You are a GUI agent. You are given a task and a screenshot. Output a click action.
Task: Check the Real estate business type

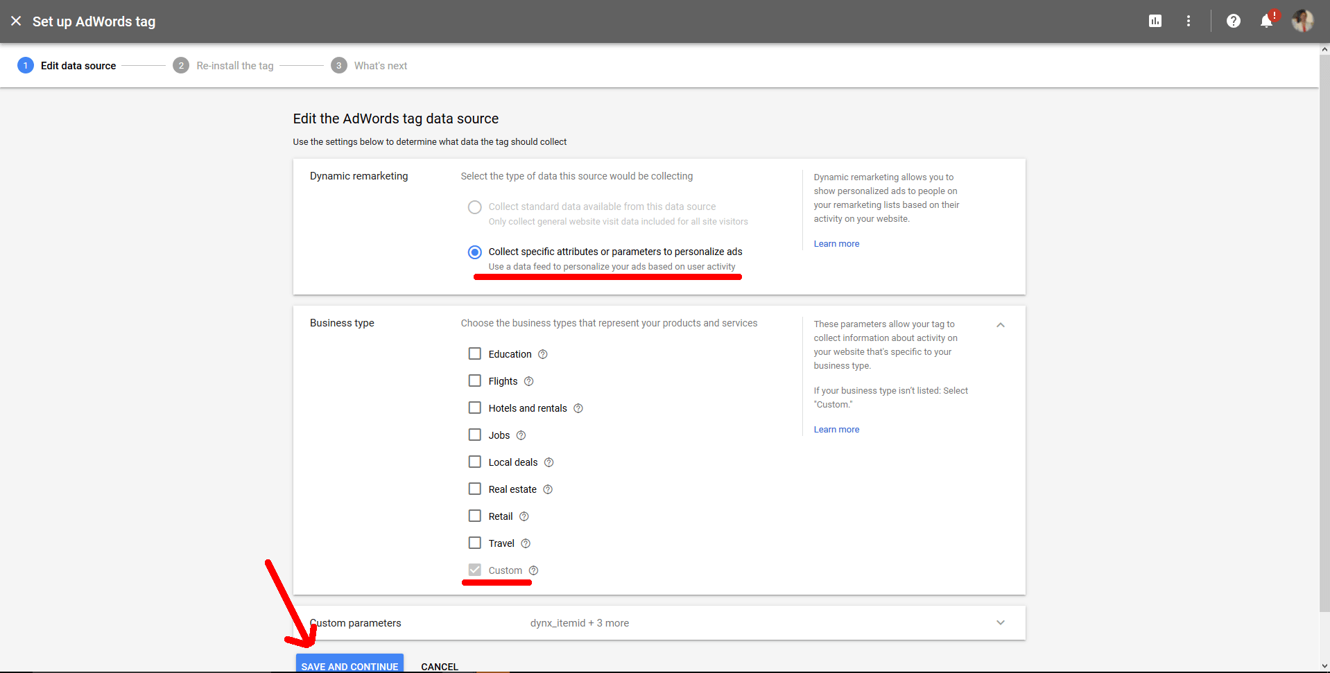pos(475,489)
